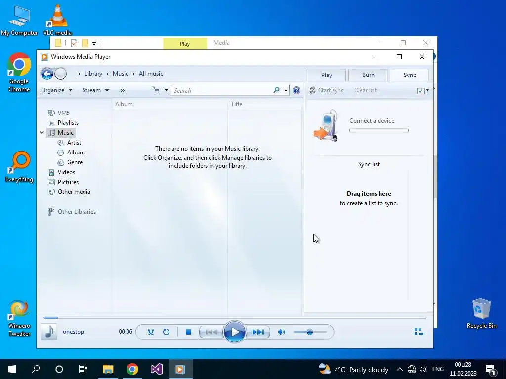Open Visual Studio from taskbar

click(x=156, y=369)
